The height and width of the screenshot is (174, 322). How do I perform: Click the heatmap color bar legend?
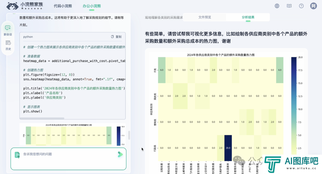(294, 106)
